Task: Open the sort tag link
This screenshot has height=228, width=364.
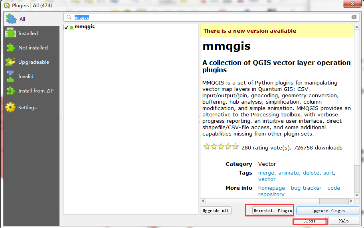Action: click(328, 173)
